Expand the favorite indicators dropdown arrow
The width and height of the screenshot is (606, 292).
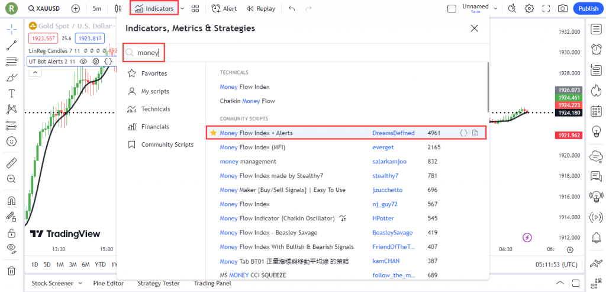tap(182, 8)
